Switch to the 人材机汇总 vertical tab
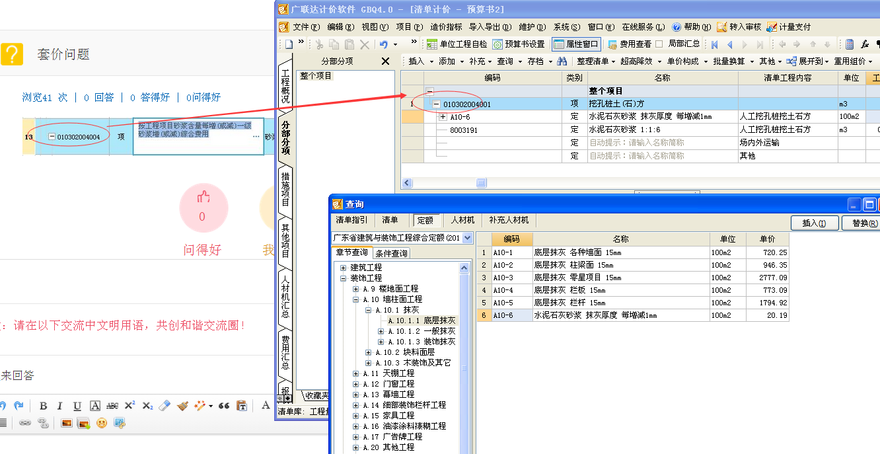 285,297
